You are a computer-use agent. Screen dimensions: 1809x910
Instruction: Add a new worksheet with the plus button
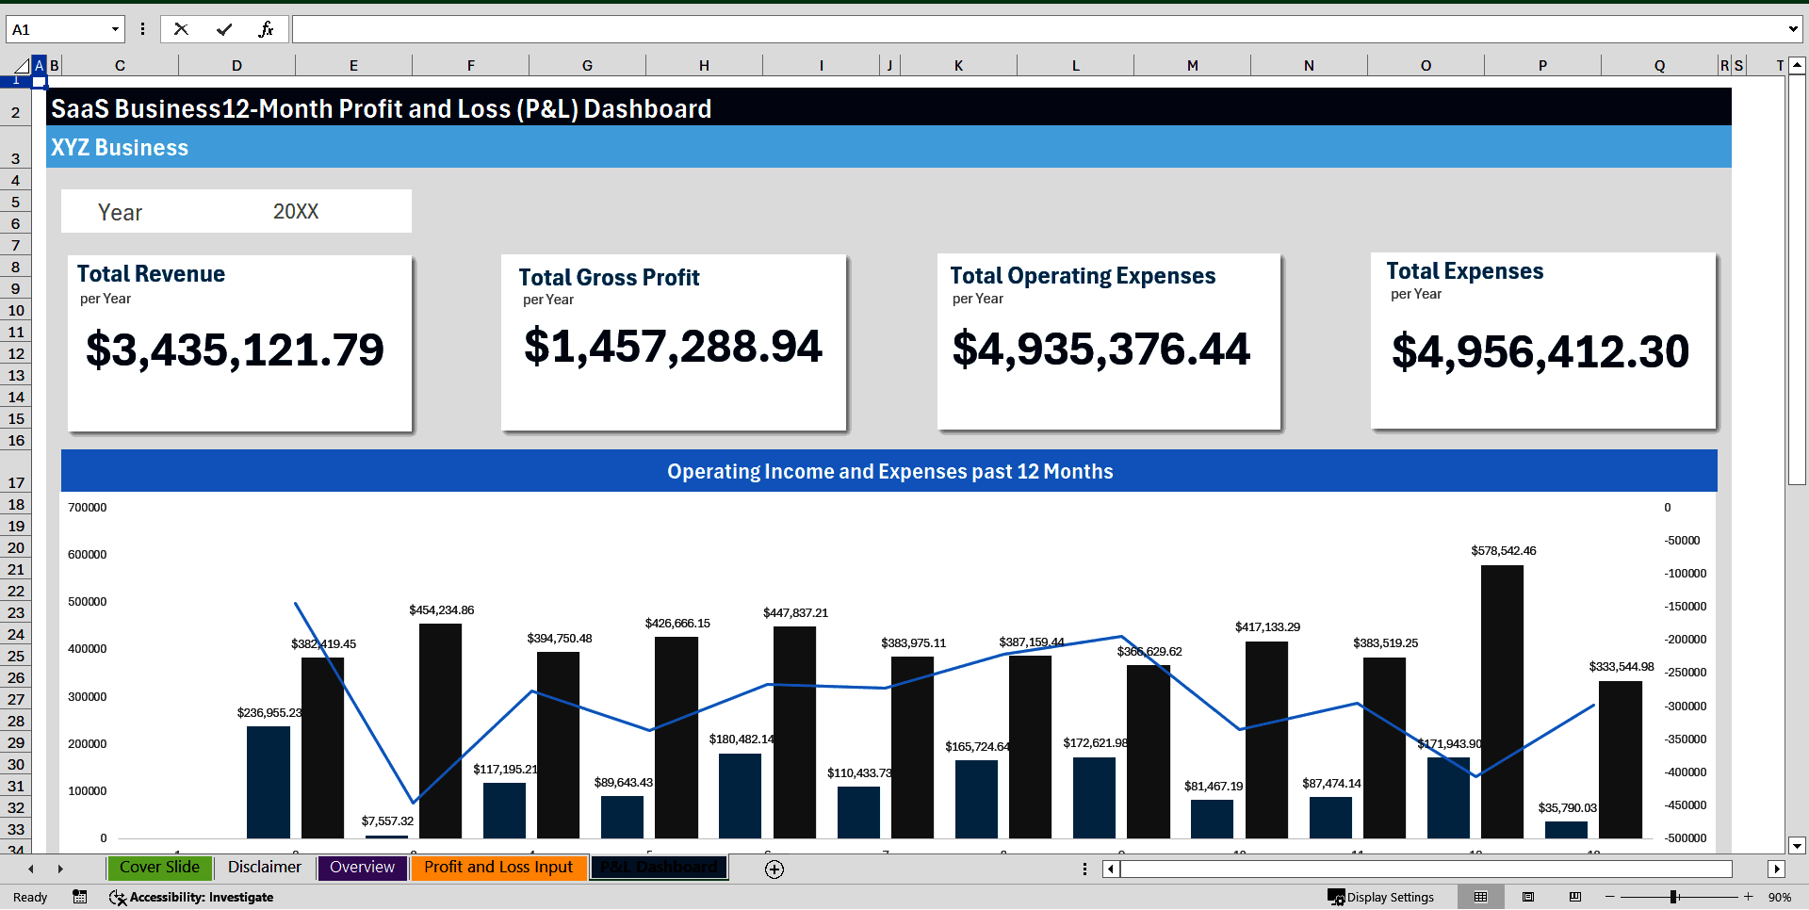[774, 869]
